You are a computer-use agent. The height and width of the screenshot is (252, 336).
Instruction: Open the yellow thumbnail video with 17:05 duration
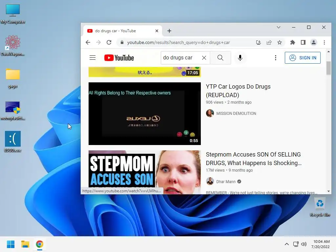[145, 72]
